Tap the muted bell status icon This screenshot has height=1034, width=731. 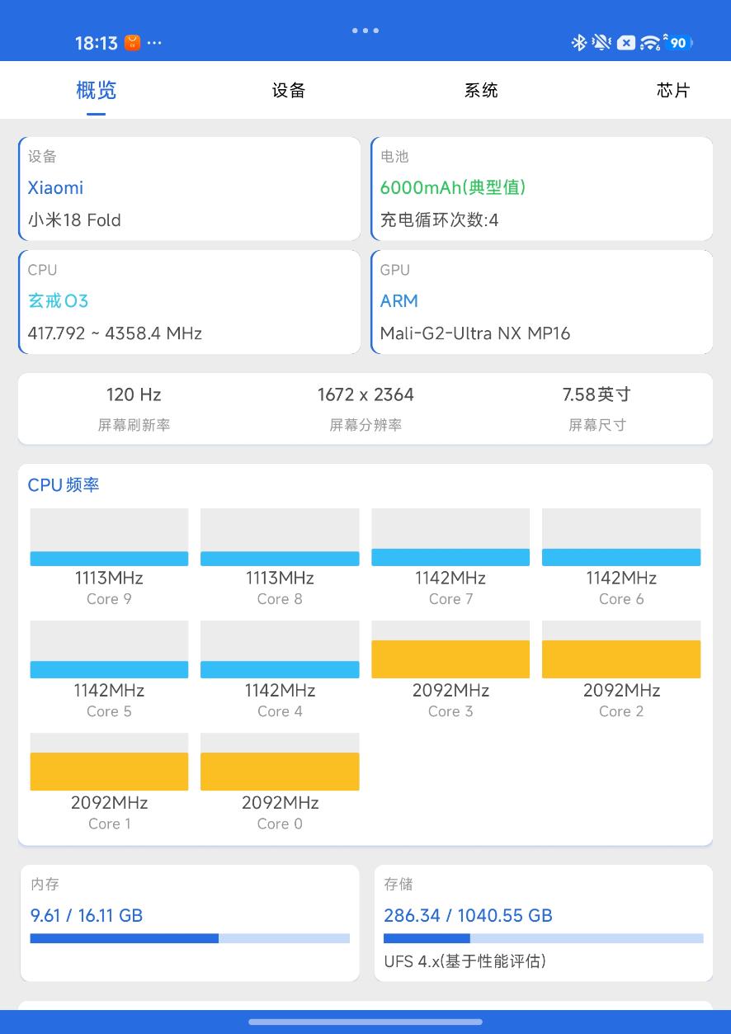coord(601,42)
